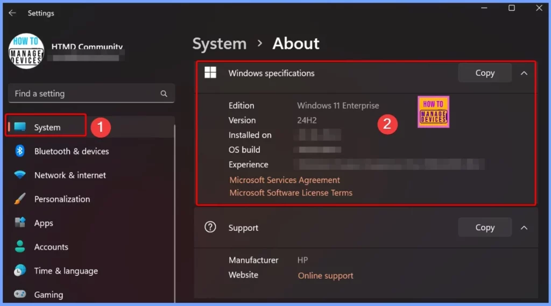Copy the Support information
This screenshot has width=551, height=306.
click(485, 227)
